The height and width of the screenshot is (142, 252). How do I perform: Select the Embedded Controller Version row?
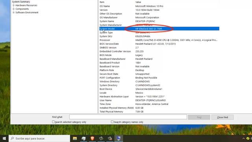159,51
